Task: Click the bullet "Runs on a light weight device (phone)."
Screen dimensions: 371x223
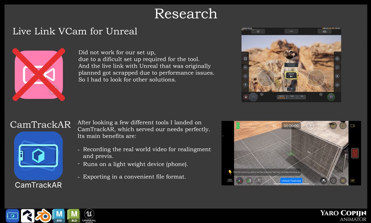Action: tap(136, 164)
